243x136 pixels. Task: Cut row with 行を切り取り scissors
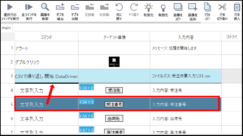coord(222,12)
